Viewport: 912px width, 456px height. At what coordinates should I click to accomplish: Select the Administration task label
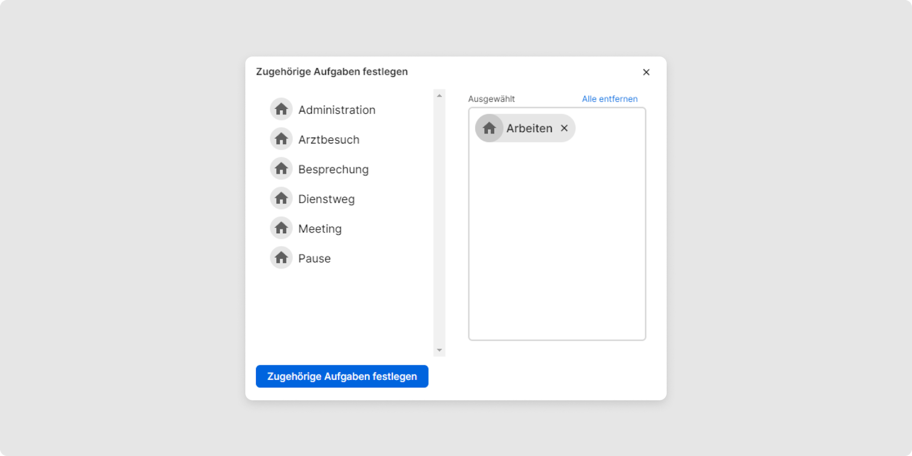337,110
